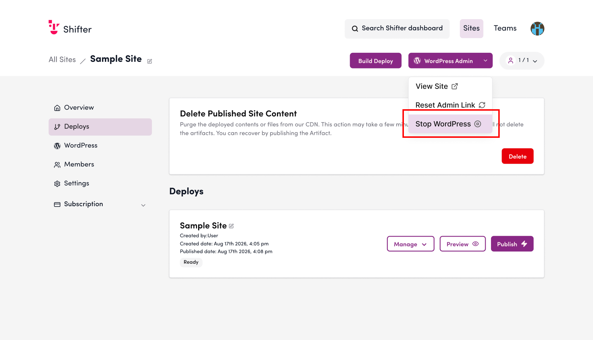593x340 pixels.
Task: Open Overview in the sidebar
Action: pyautogui.click(x=100, y=107)
